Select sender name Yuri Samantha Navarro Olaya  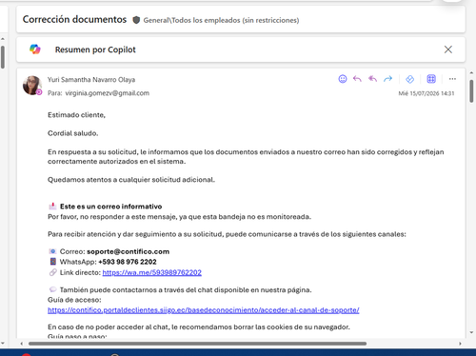91,80
